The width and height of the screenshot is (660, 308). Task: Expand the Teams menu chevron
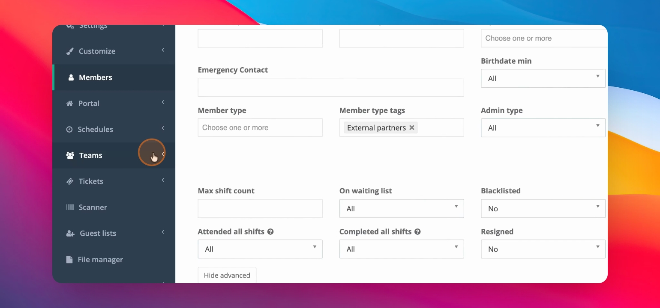click(x=163, y=154)
